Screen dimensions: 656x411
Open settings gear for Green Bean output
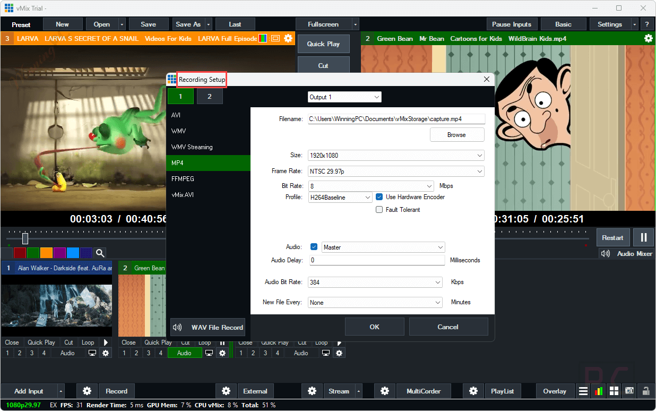click(x=649, y=38)
